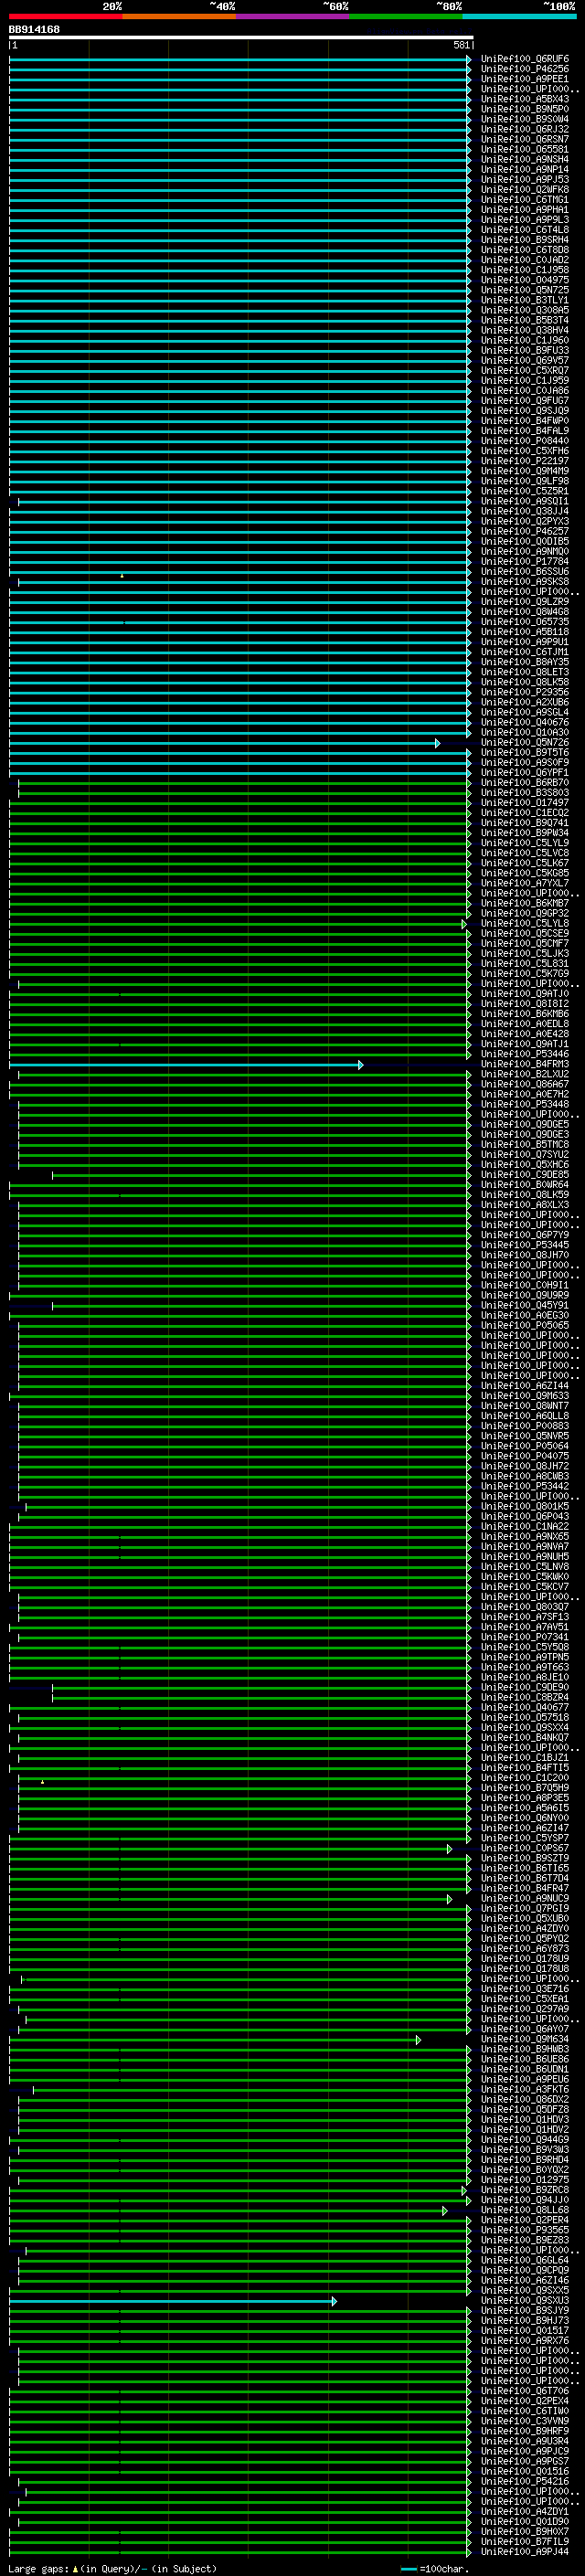Select the UniRef100_A0EDL8 label
585x2576 pixels.
point(525,1024)
